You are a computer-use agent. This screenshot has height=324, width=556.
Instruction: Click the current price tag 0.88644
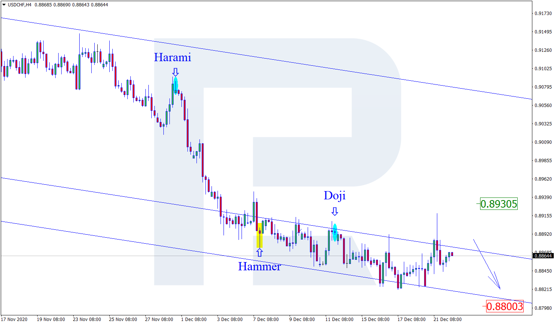point(543,256)
